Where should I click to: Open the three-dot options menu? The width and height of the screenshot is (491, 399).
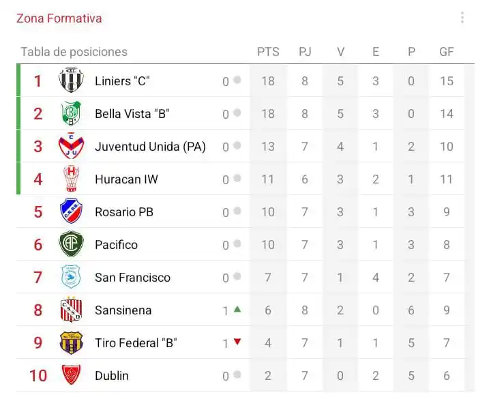(x=462, y=18)
